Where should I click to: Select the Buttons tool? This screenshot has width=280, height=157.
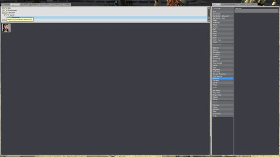pos(223,50)
